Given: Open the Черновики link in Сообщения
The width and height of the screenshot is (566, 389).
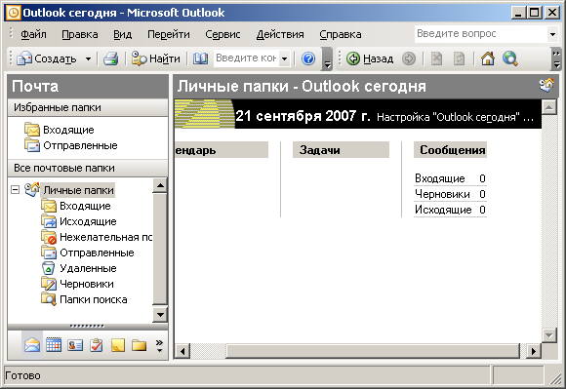Looking at the screenshot, I should [442, 194].
